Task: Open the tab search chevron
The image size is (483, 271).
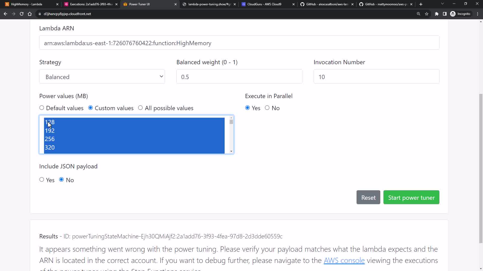Action: click(x=442, y=4)
